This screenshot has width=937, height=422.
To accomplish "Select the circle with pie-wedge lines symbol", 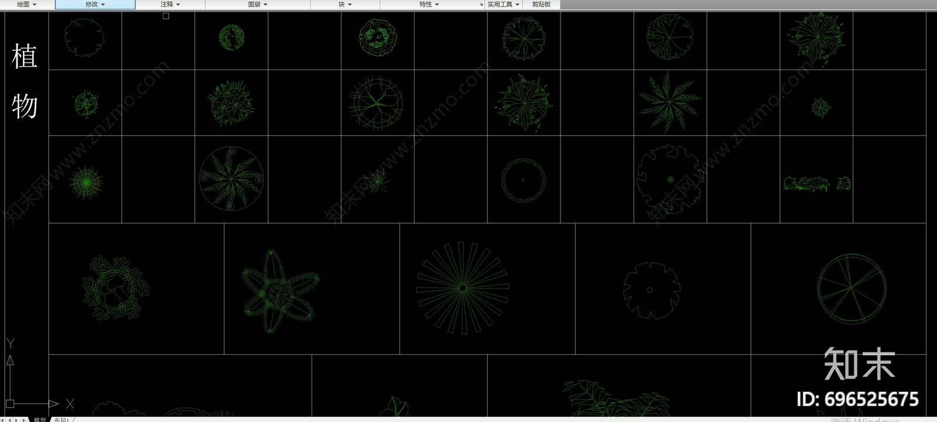I will tap(851, 288).
